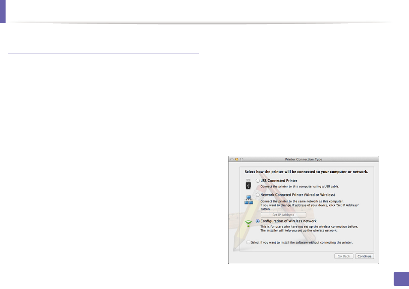This screenshot has width=409, height=289.
Task: Click the 'Select how the printer will be connected' heading
Action: (x=306, y=172)
